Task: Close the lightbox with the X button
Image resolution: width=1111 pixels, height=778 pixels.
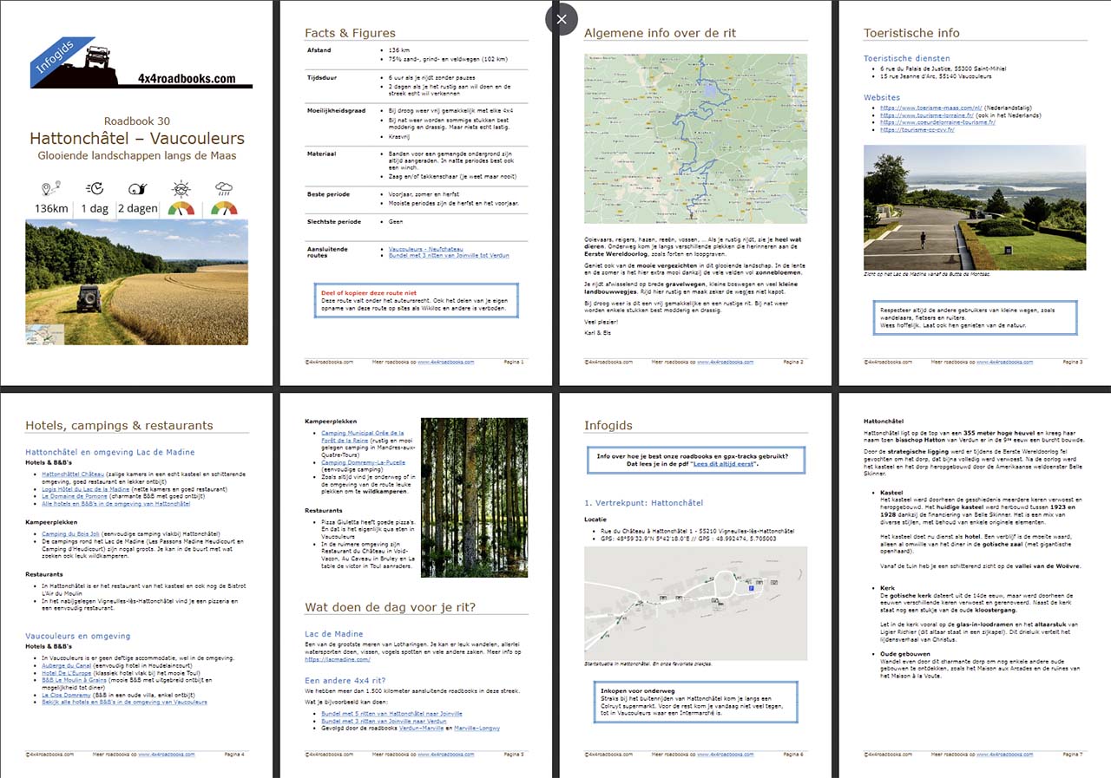Action: pos(562,19)
